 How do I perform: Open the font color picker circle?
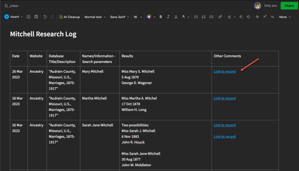[x=149, y=17]
